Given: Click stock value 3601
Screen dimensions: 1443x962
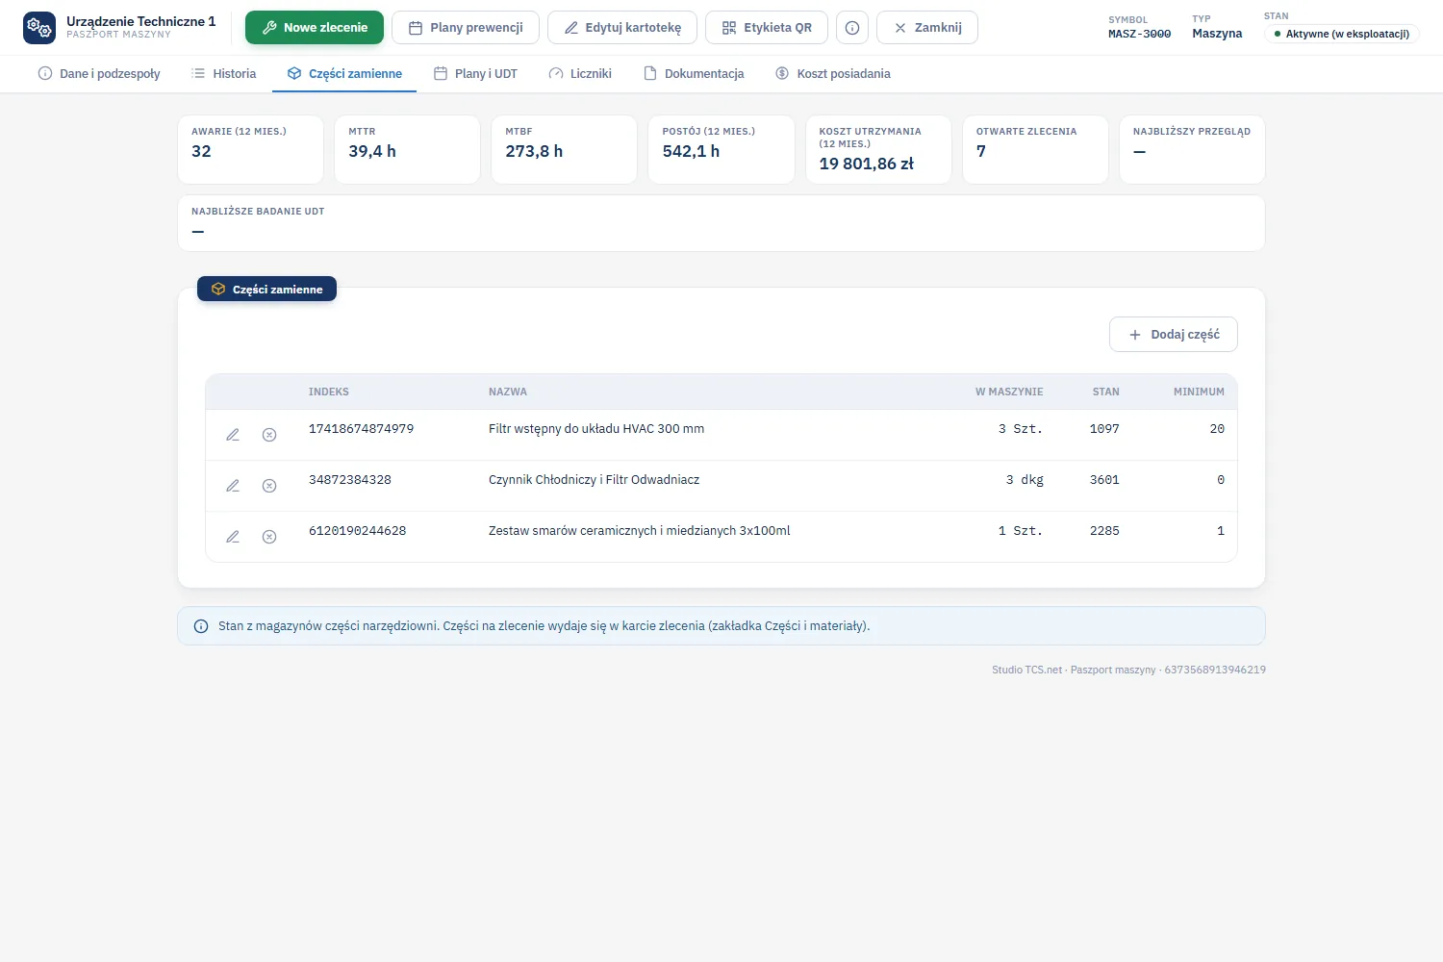Looking at the screenshot, I should [1104, 480].
